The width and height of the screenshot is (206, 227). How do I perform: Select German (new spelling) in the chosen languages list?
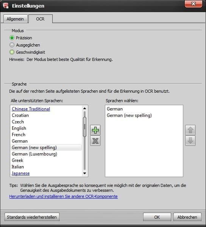point(129,115)
